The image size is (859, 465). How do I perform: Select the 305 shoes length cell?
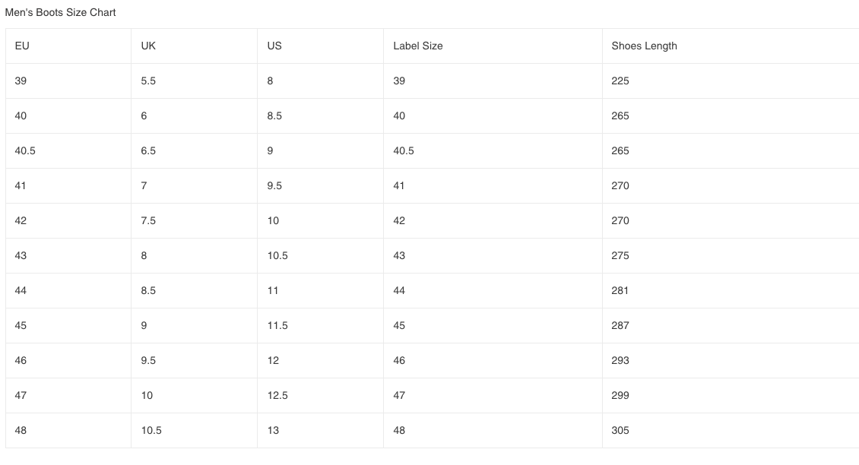(x=620, y=430)
